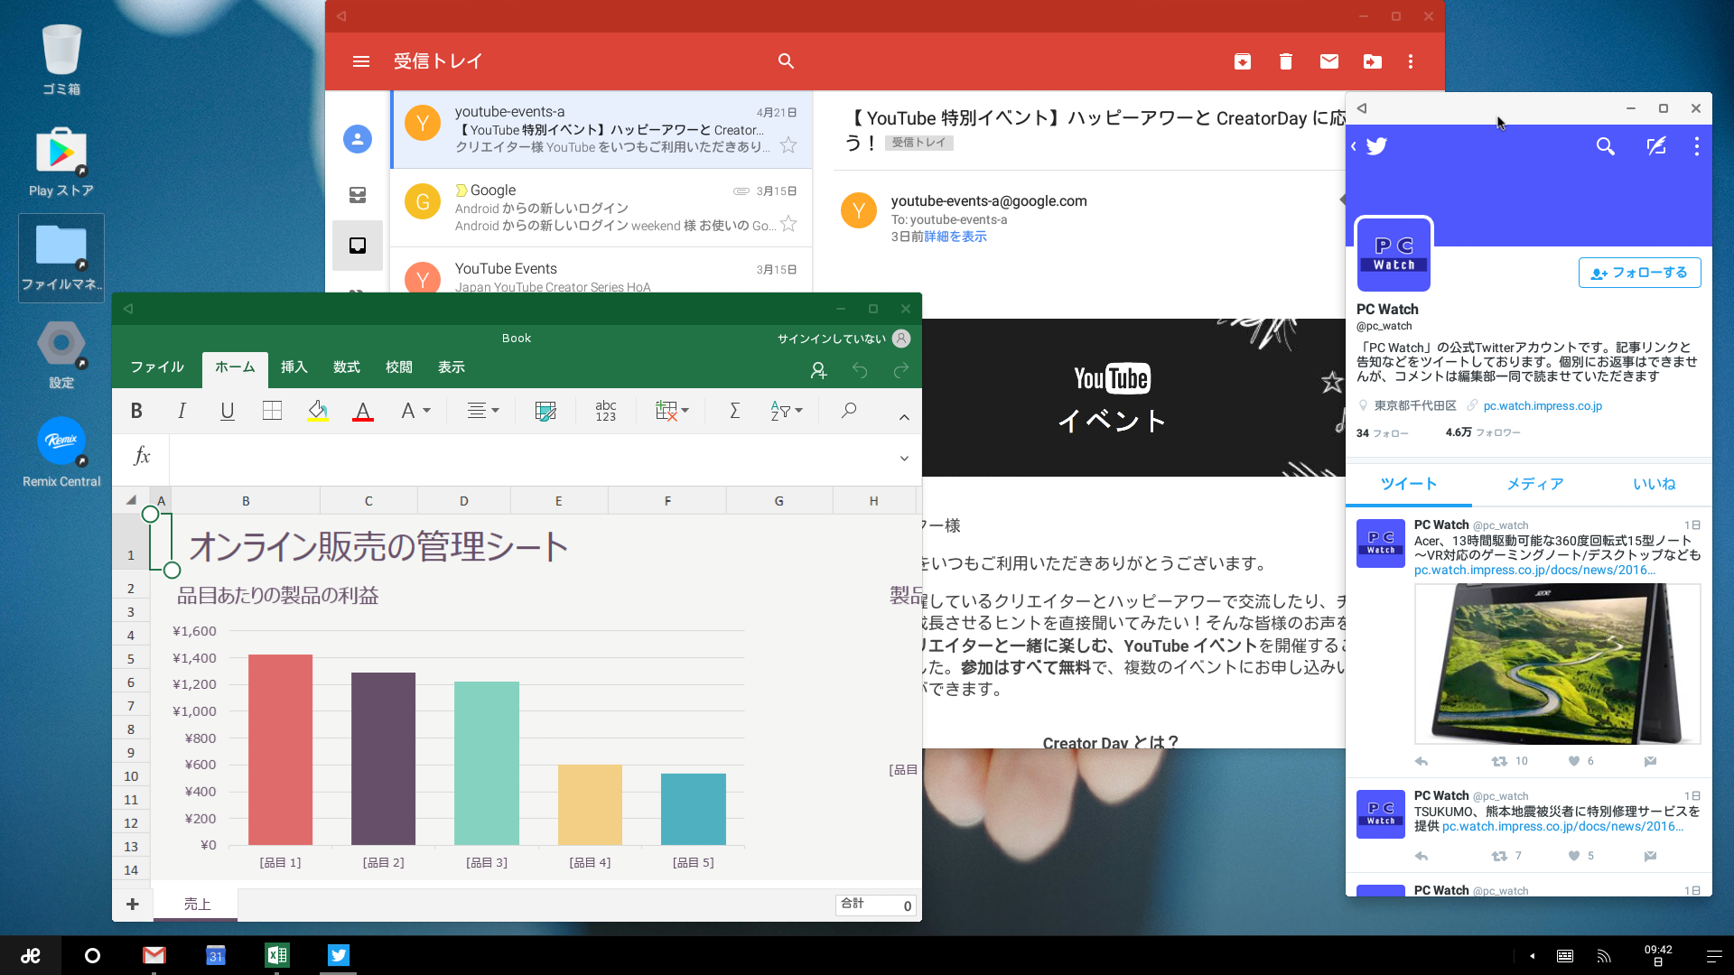Toggle bold formatting in Excel
The image size is (1734, 975).
click(x=136, y=411)
